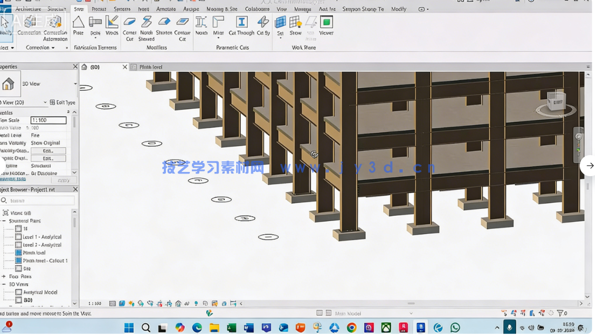Choose the Contour Cut modifier
Viewport: 595px width, 335px height.
(x=182, y=25)
